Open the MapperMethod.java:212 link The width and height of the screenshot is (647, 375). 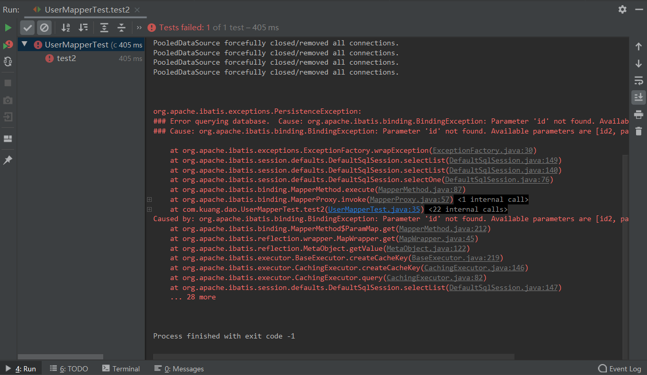(443, 229)
